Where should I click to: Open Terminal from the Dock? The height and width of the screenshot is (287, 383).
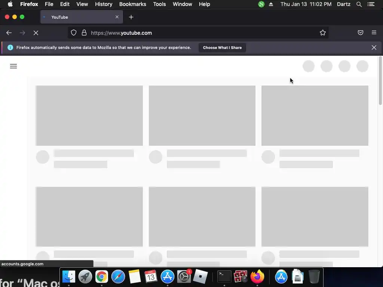224,277
